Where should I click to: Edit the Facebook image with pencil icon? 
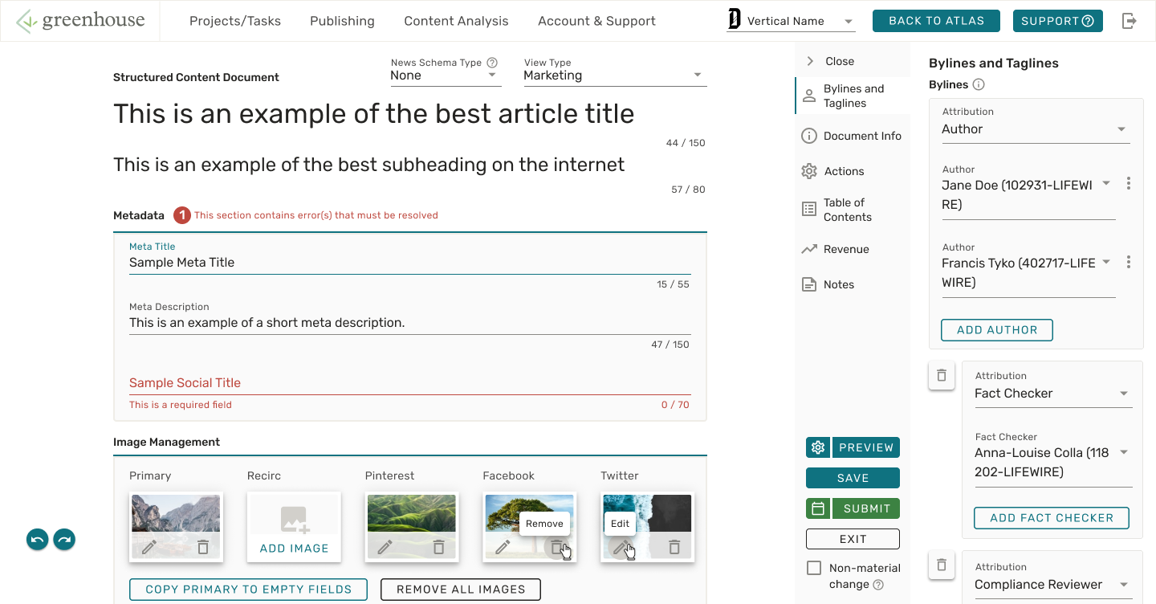point(503,547)
